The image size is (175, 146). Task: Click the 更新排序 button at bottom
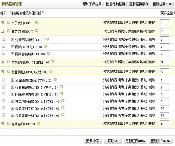pos(93,141)
